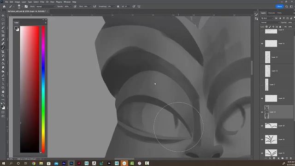Open layer blend mode Normal dropdown
Image resolution: width=295 pixels, height=166 pixels.
pos(270,23)
